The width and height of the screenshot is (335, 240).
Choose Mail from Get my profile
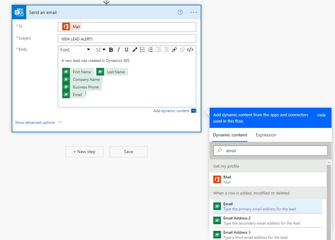click(268, 179)
